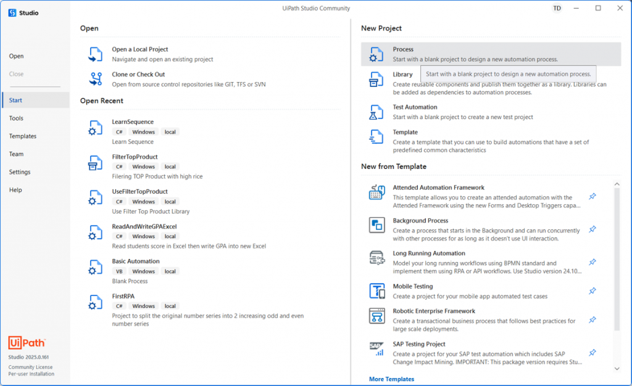The height and width of the screenshot is (386, 632).
Task: Choose the Attended Automation Framework icon
Action: (x=377, y=192)
